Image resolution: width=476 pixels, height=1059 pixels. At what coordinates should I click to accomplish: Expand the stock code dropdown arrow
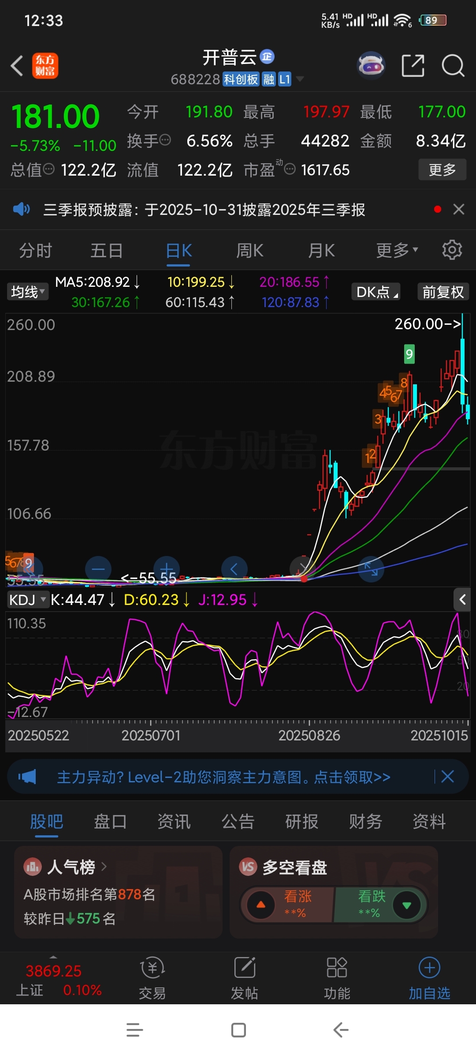pos(300,79)
